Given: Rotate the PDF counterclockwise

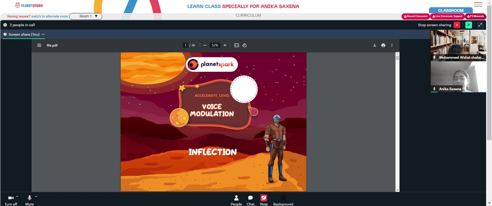Looking at the screenshot, I should 245,45.
